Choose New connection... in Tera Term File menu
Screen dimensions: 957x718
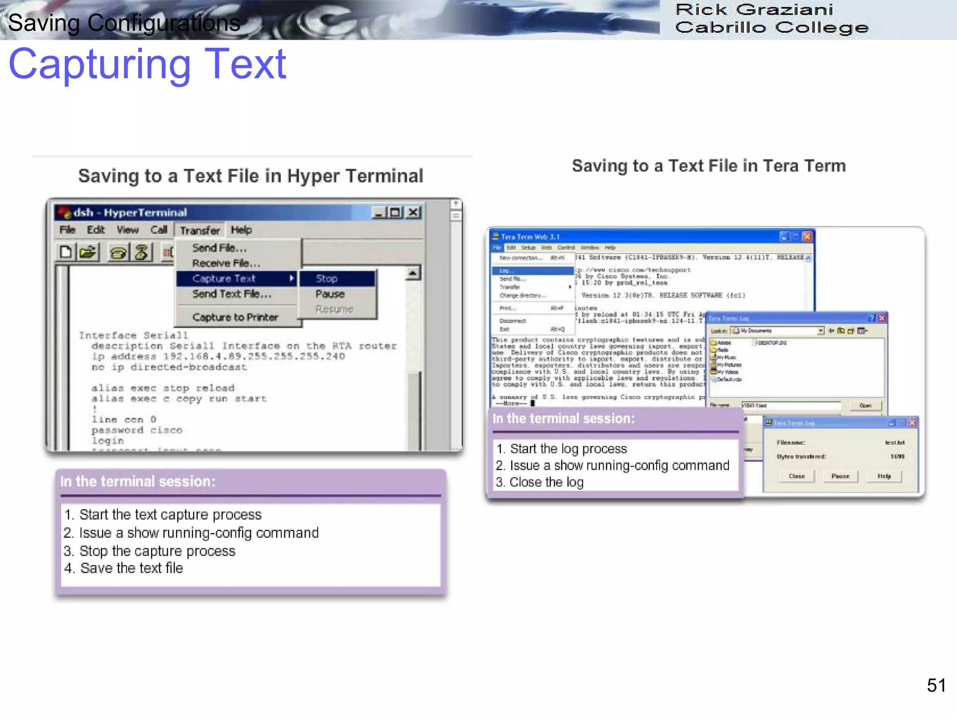click(532, 258)
